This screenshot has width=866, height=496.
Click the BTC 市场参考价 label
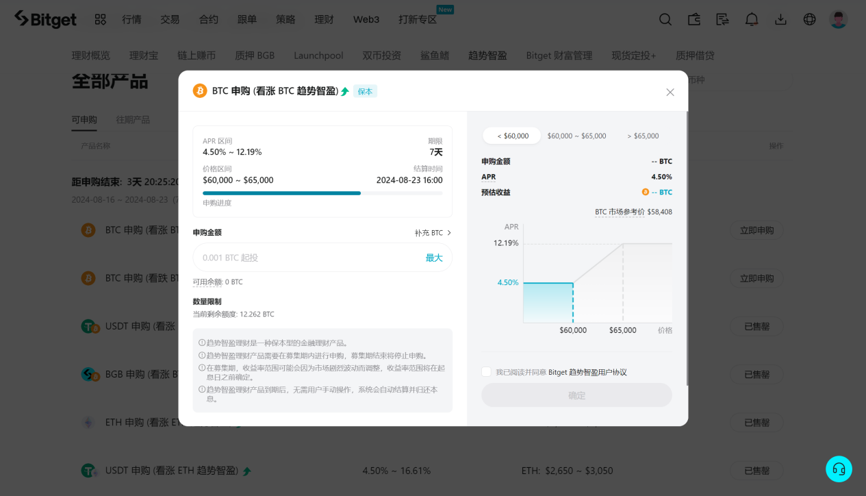pyautogui.click(x=620, y=212)
